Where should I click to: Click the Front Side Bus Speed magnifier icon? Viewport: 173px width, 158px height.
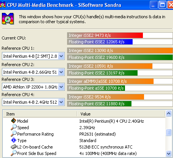click(x=14, y=153)
